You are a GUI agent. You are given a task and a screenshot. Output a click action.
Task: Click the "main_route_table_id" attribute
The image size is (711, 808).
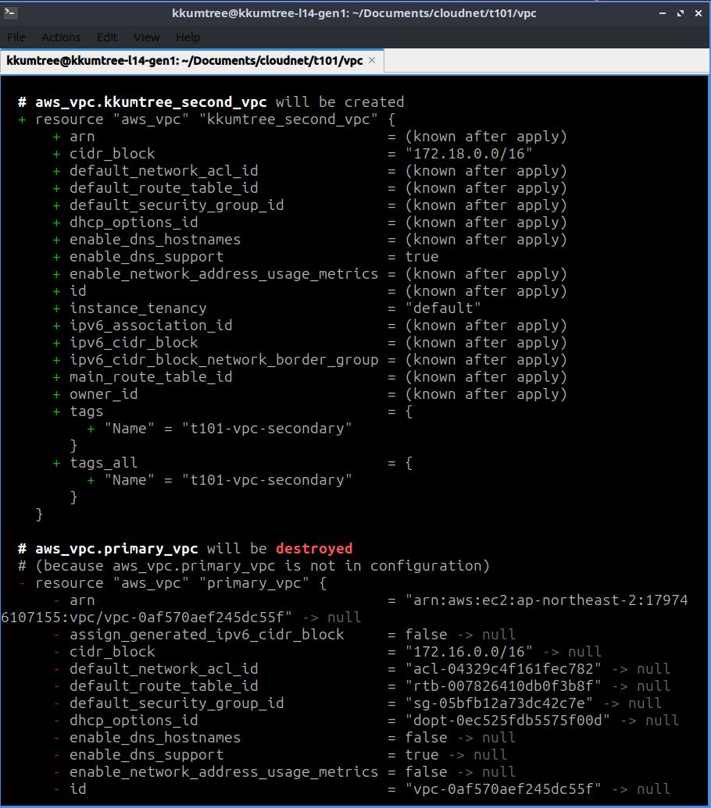click(151, 377)
